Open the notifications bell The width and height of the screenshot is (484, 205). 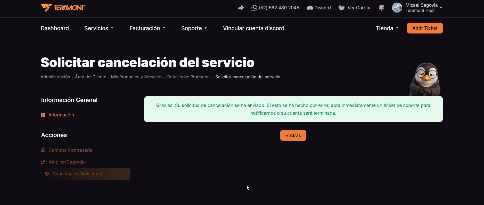pos(381,8)
